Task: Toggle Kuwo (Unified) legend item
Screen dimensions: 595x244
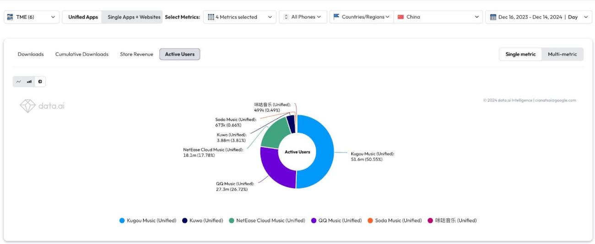Action: tap(203, 221)
